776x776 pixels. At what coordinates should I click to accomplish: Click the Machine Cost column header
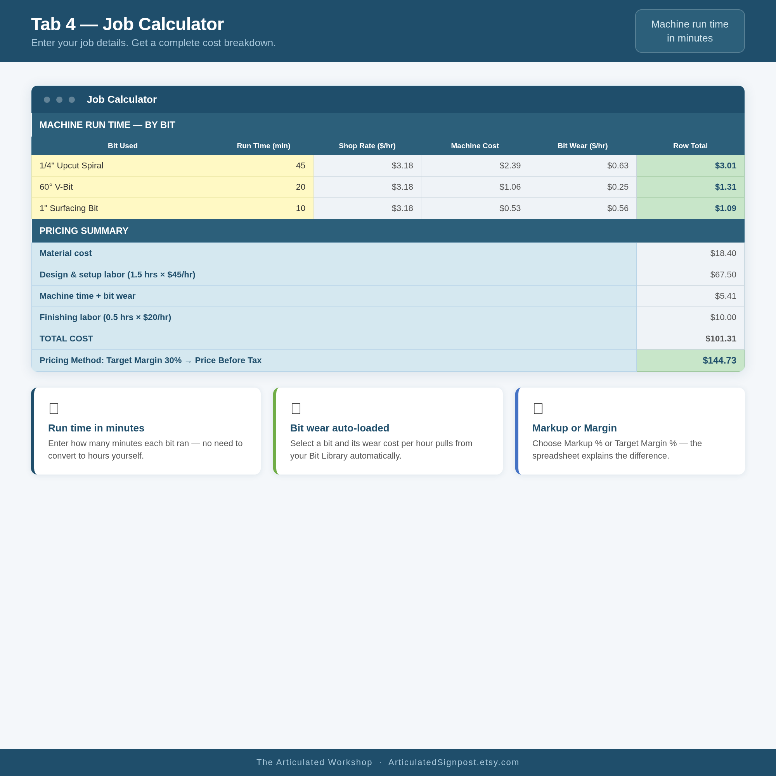pyautogui.click(x=475, y=146)
